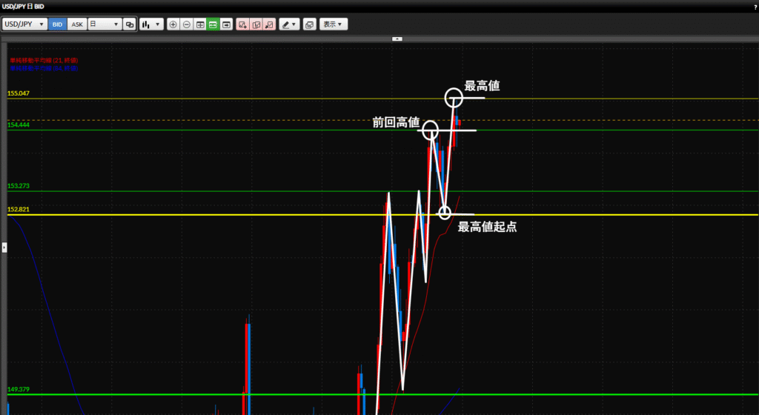Click the chart snapshot icon beside 表示
This screenshot has height=415, width=759.
pyautogui.click(x=310, y=24)
